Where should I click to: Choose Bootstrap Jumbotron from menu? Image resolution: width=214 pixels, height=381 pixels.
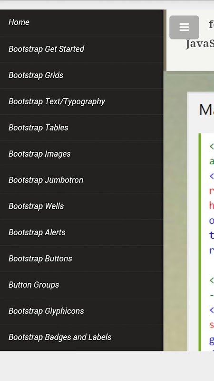[81, 180]
